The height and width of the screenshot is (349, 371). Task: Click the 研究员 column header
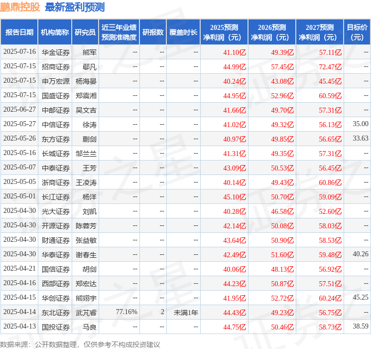coord(85,32)
